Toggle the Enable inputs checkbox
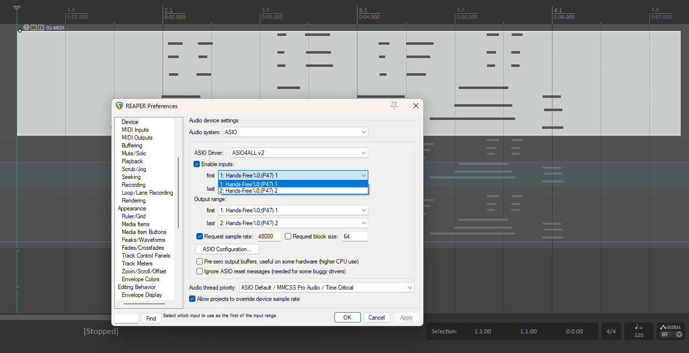 click(x=197, y=164)
